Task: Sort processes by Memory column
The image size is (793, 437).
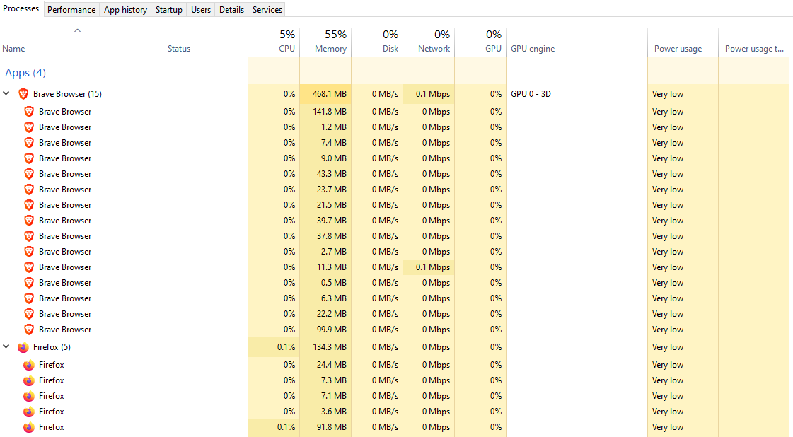Action: click(x=325, y=42)
